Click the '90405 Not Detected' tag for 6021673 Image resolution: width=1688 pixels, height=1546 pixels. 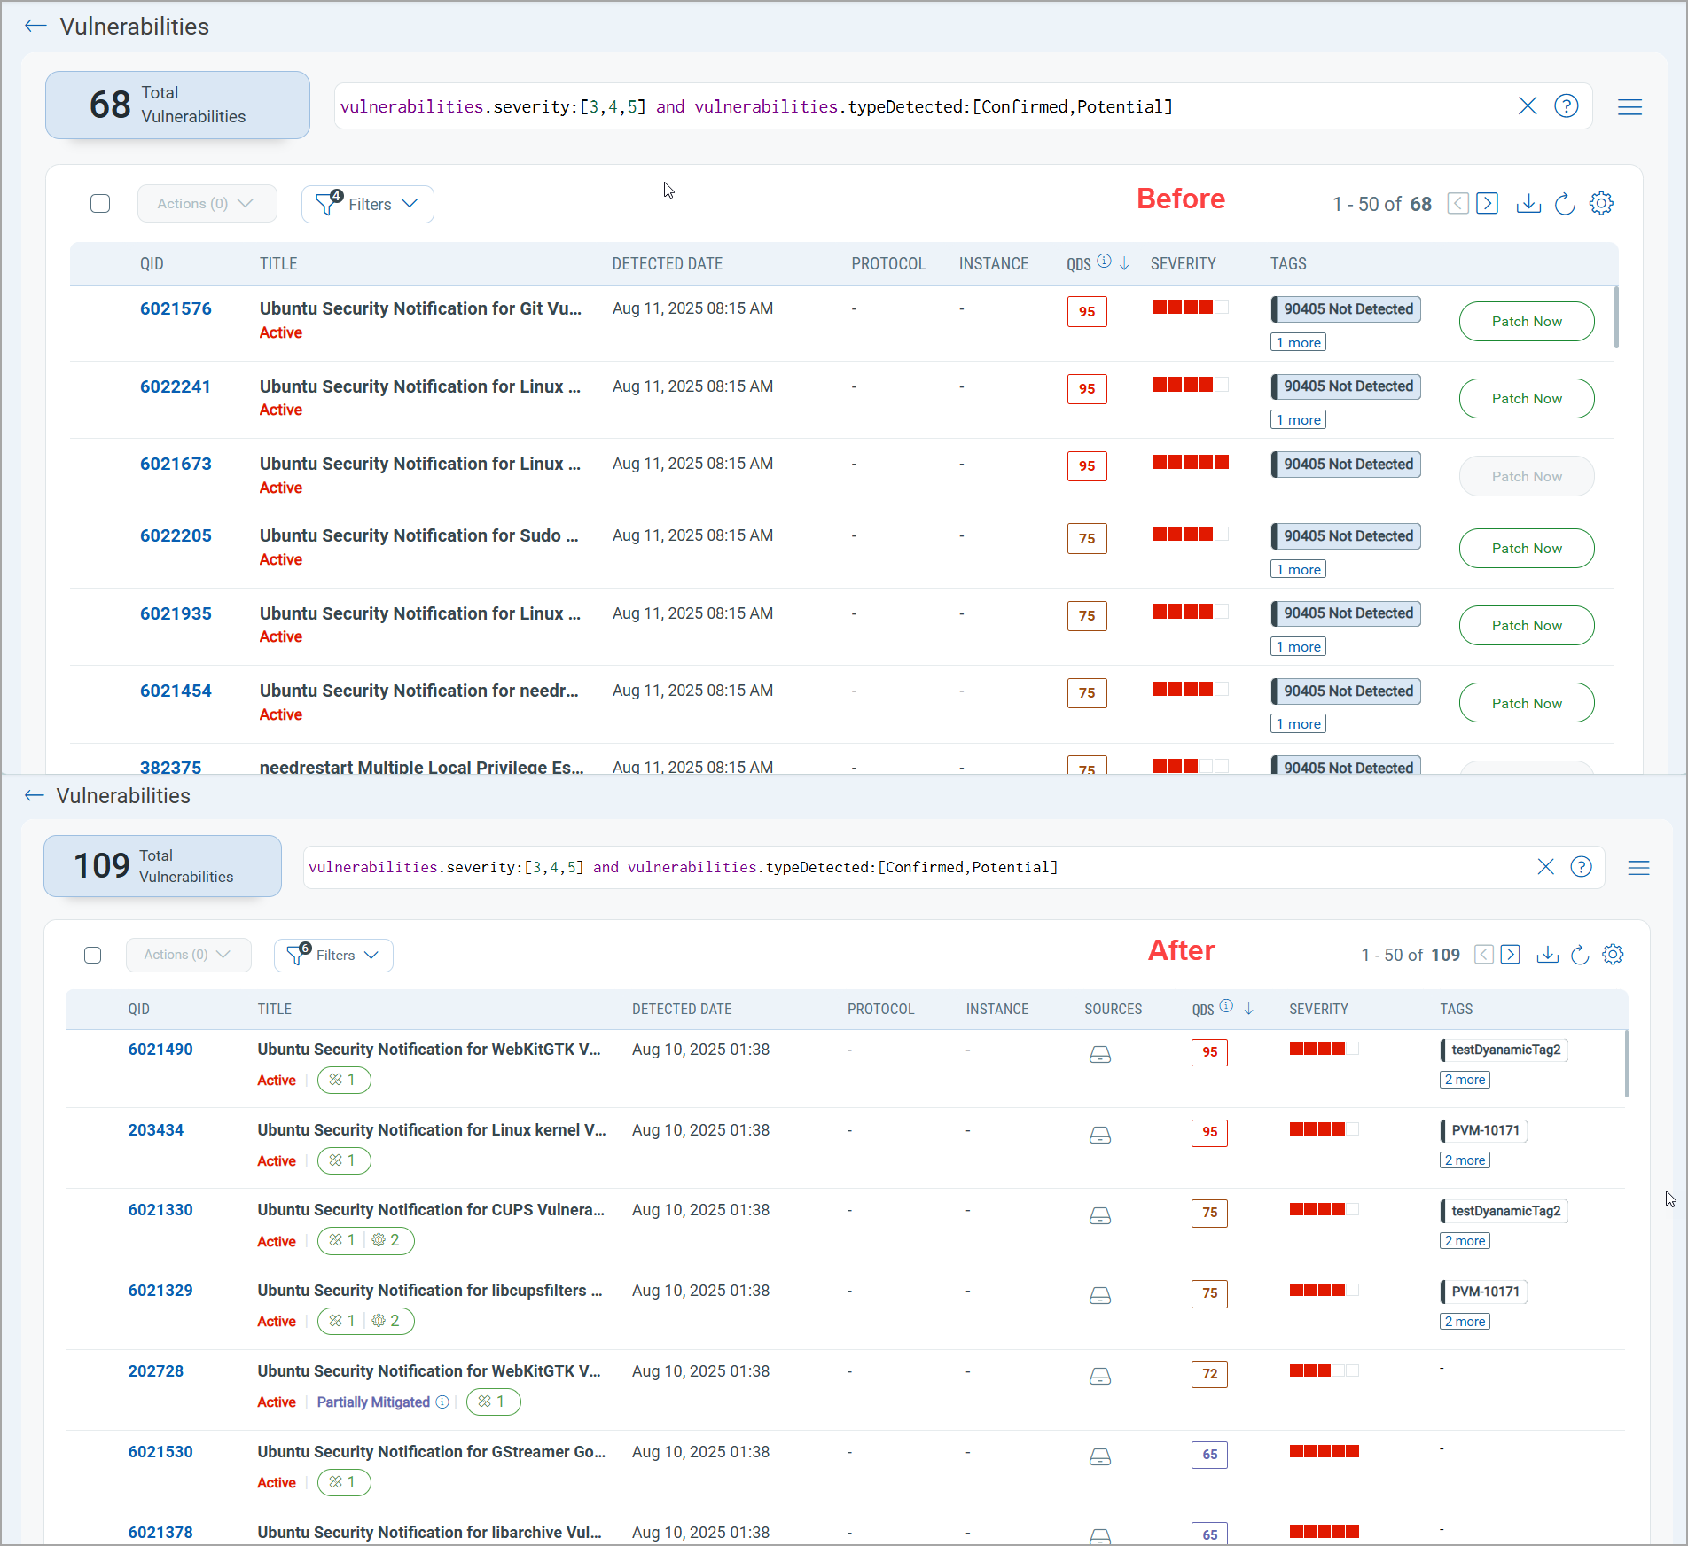pyautogui.click(x=1347, y=464)
